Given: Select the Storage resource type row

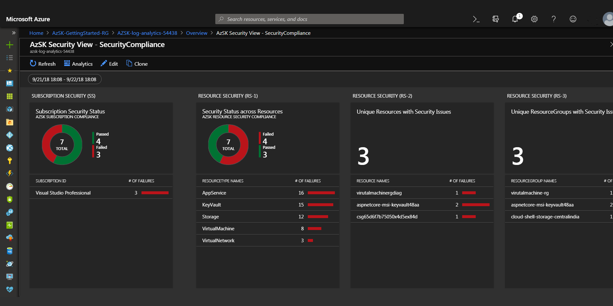Looking at the screenshot, I should point(268,216).
